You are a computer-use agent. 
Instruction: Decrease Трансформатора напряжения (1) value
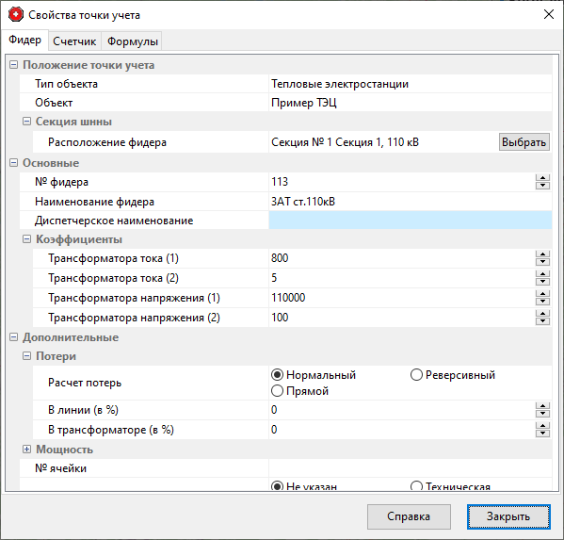pos(542,302)
